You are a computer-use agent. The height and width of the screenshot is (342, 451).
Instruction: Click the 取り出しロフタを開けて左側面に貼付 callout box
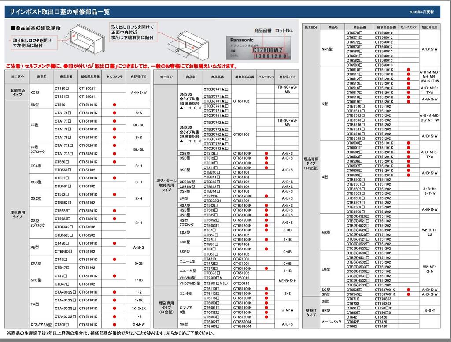(x=34, y=43)
